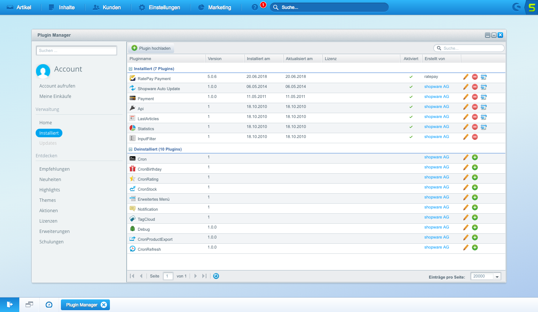Select Installiert in the sidebar
This screenshot has height=312, width=538.
click(49, 133)
